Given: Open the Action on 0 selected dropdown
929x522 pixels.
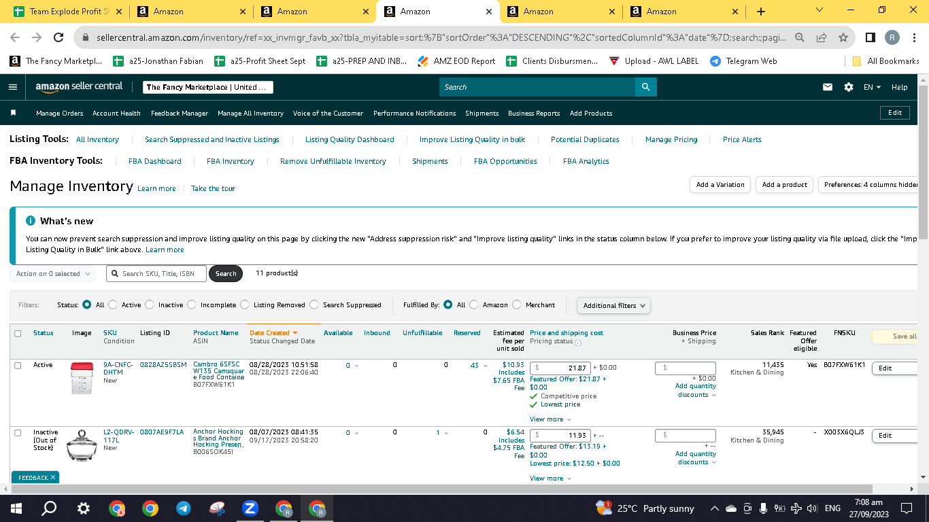Looking at the screenshot, I should [54, 274].
